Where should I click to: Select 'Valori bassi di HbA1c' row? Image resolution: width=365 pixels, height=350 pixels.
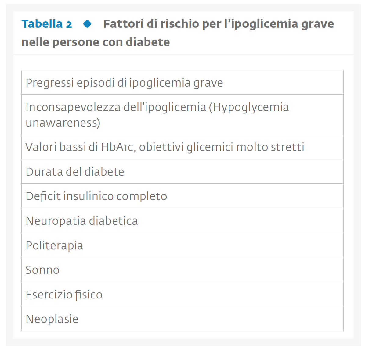click(x=182, y=147)
